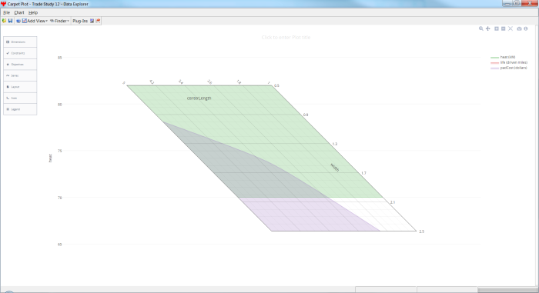539x293 pixels.
Task: Click the Save disk icon in toolbar
Action: point(10,21)
